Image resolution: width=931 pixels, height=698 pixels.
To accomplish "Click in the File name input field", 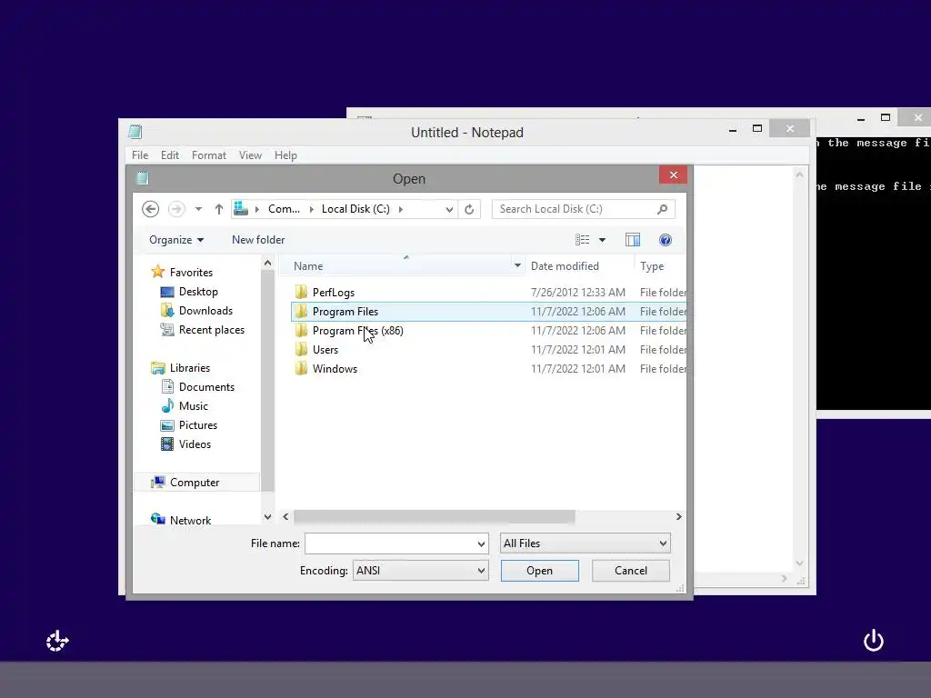I will [391, 543].
